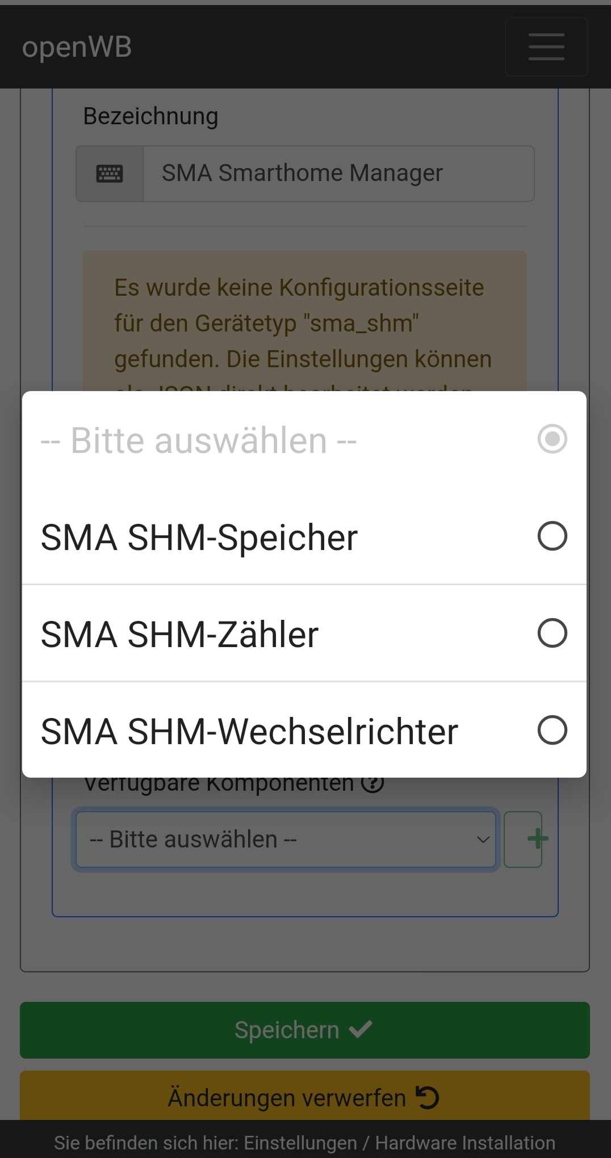Viewport: 611px width, 1158px height.
Task: Click the green plus add-component button
Action: point(524,840)
